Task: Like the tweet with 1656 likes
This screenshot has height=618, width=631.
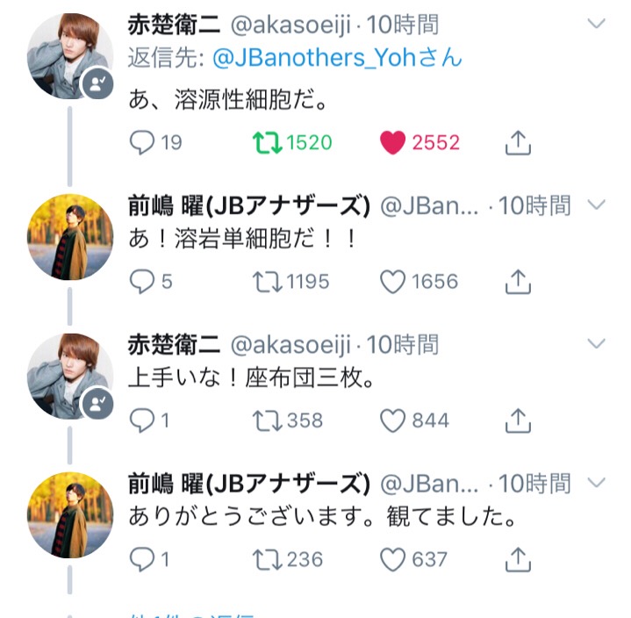Action: pyautogui.click(x=393, y=281)
